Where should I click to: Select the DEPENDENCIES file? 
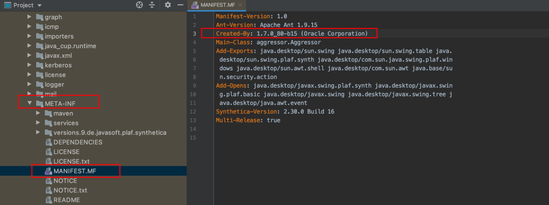click(x=78, y=142)
